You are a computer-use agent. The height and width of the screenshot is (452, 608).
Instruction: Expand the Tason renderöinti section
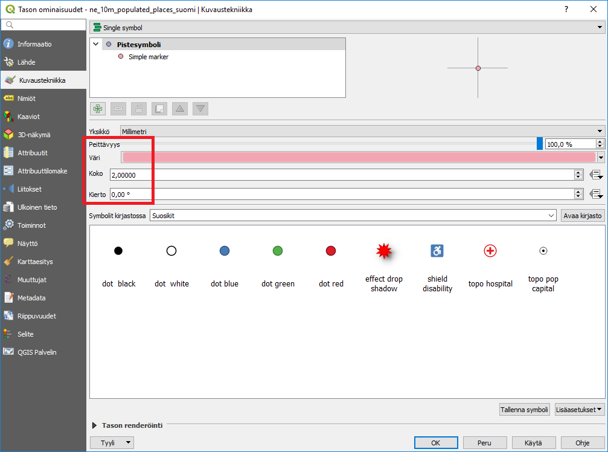coord(95,425)
